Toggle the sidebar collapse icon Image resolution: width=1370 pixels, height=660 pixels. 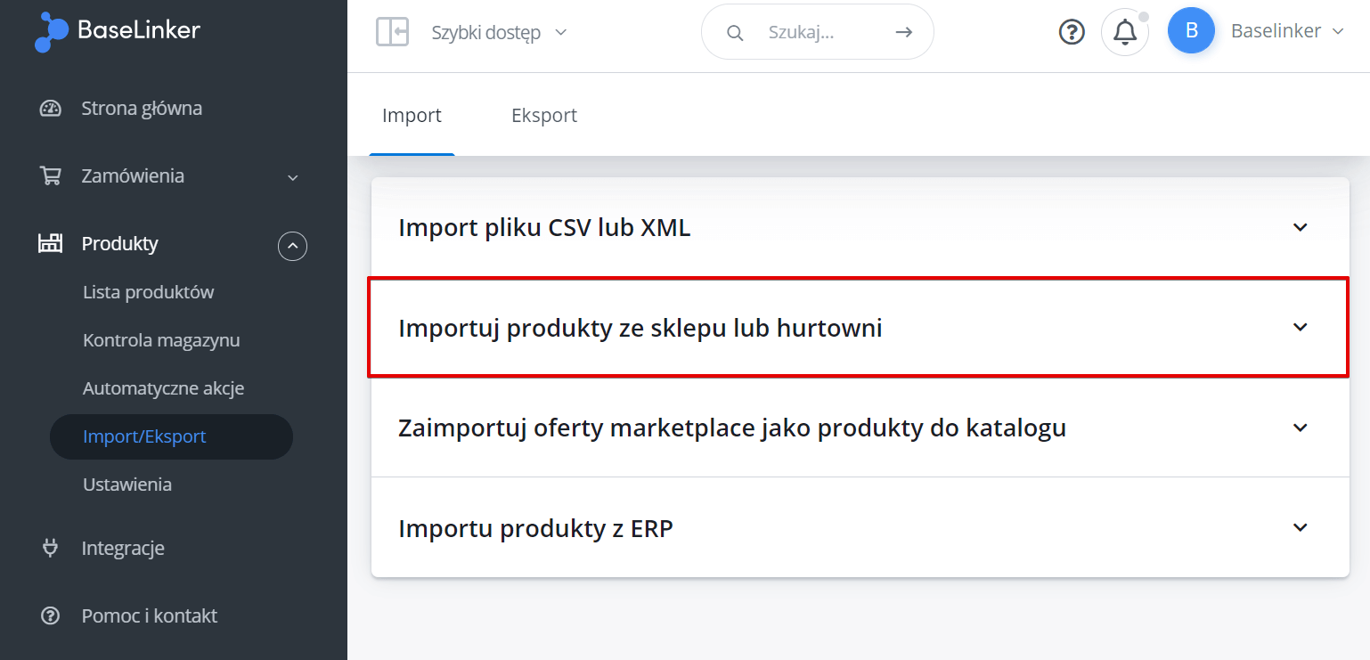point(392,32)
